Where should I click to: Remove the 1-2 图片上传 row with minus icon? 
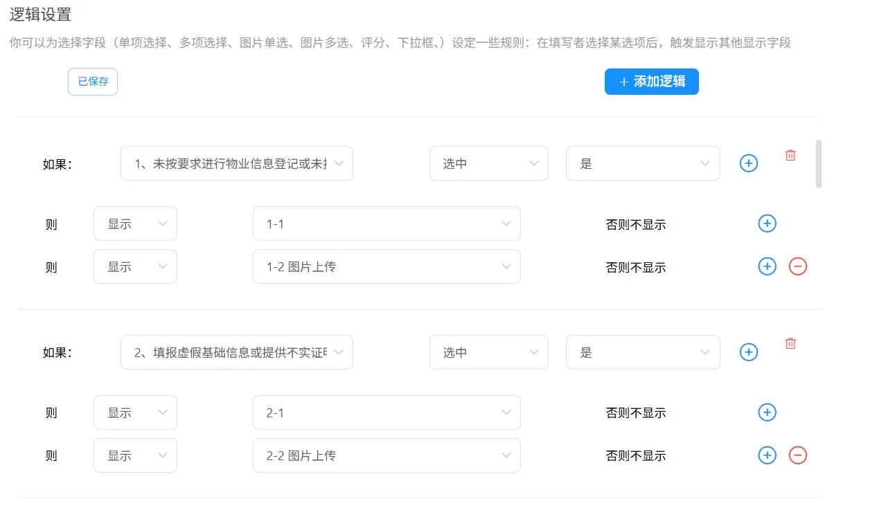798,266
